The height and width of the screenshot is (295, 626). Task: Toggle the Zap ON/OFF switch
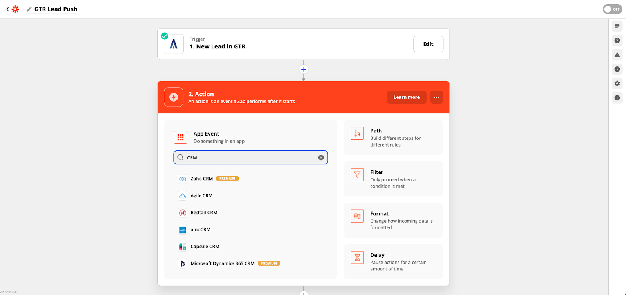pyautogui.click(x=612, y=9)
